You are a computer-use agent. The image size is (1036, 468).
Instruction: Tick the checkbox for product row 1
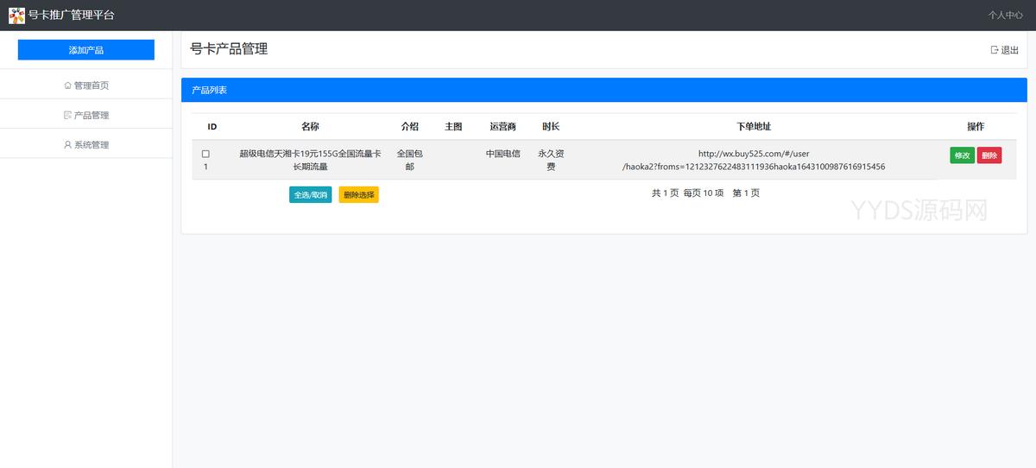(x=205, y=154)
